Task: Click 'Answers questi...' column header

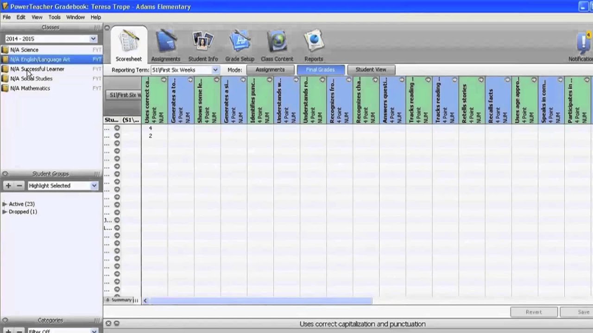Action: [x=392, y=100]
